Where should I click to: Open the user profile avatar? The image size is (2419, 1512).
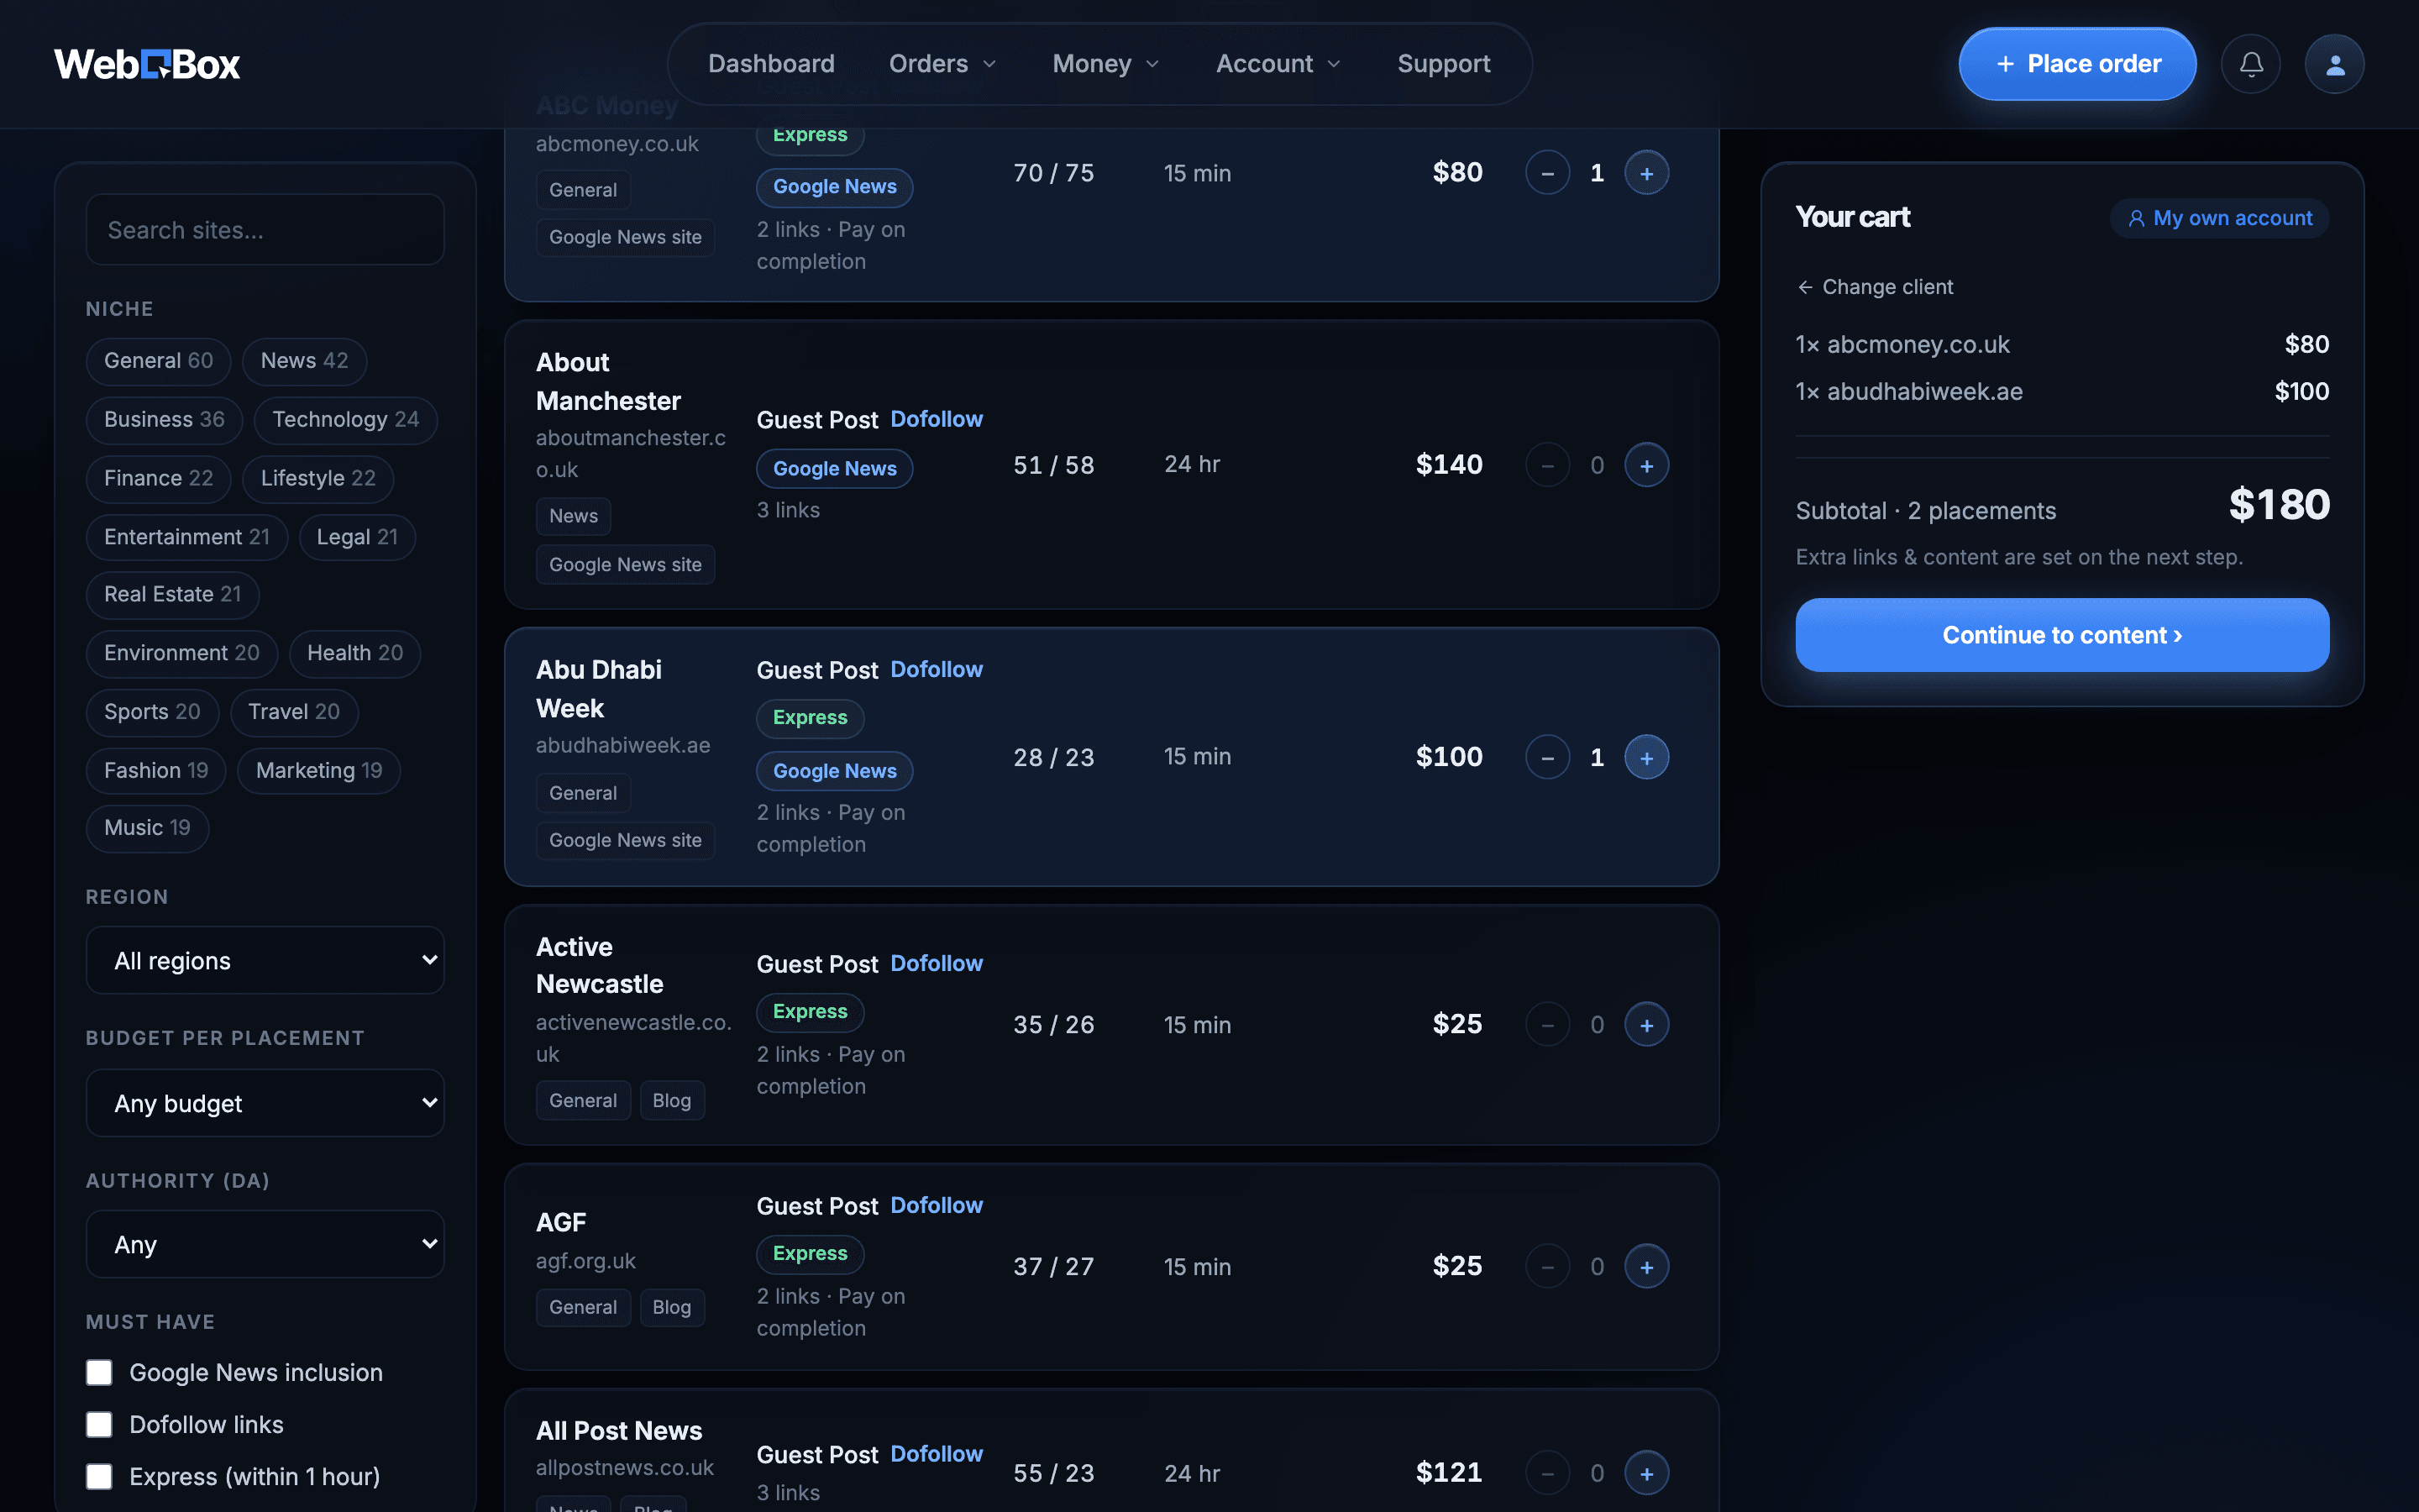(x=2334, y=64)
